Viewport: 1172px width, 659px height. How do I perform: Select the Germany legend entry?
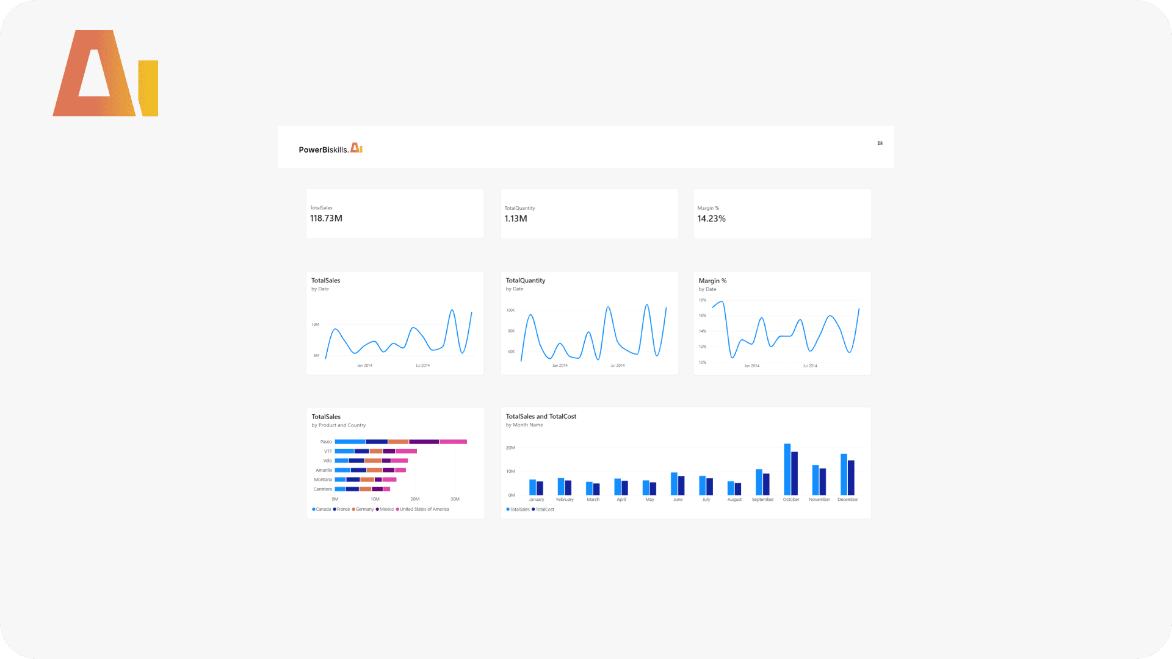pyautogui.click(x=363, y=509)
